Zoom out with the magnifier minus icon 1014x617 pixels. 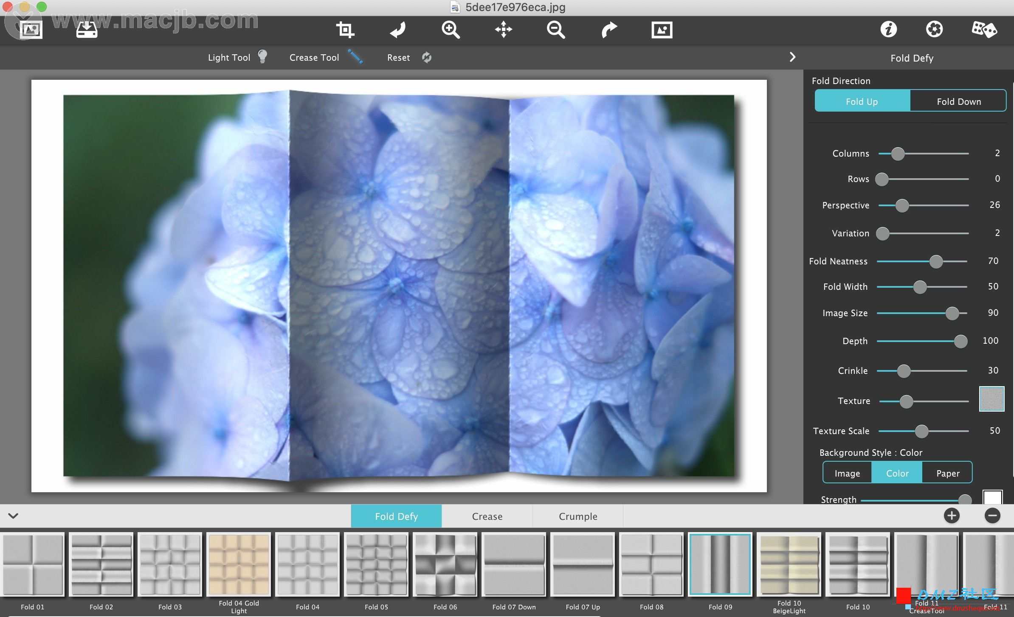[x=556, y=30]
